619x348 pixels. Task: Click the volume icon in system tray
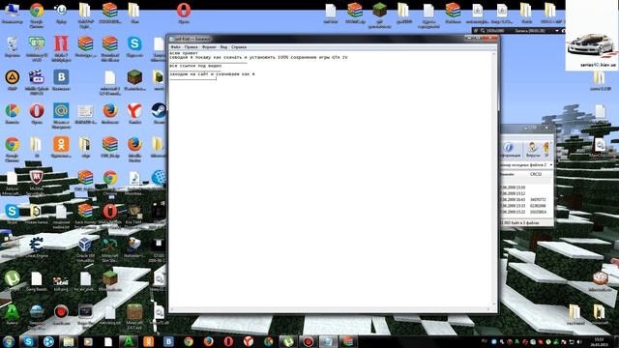579,342
